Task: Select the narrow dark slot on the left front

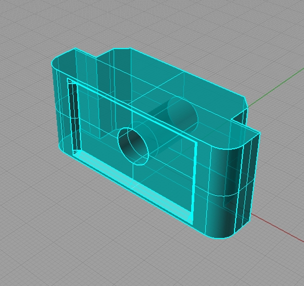Action: pos(74,117)
